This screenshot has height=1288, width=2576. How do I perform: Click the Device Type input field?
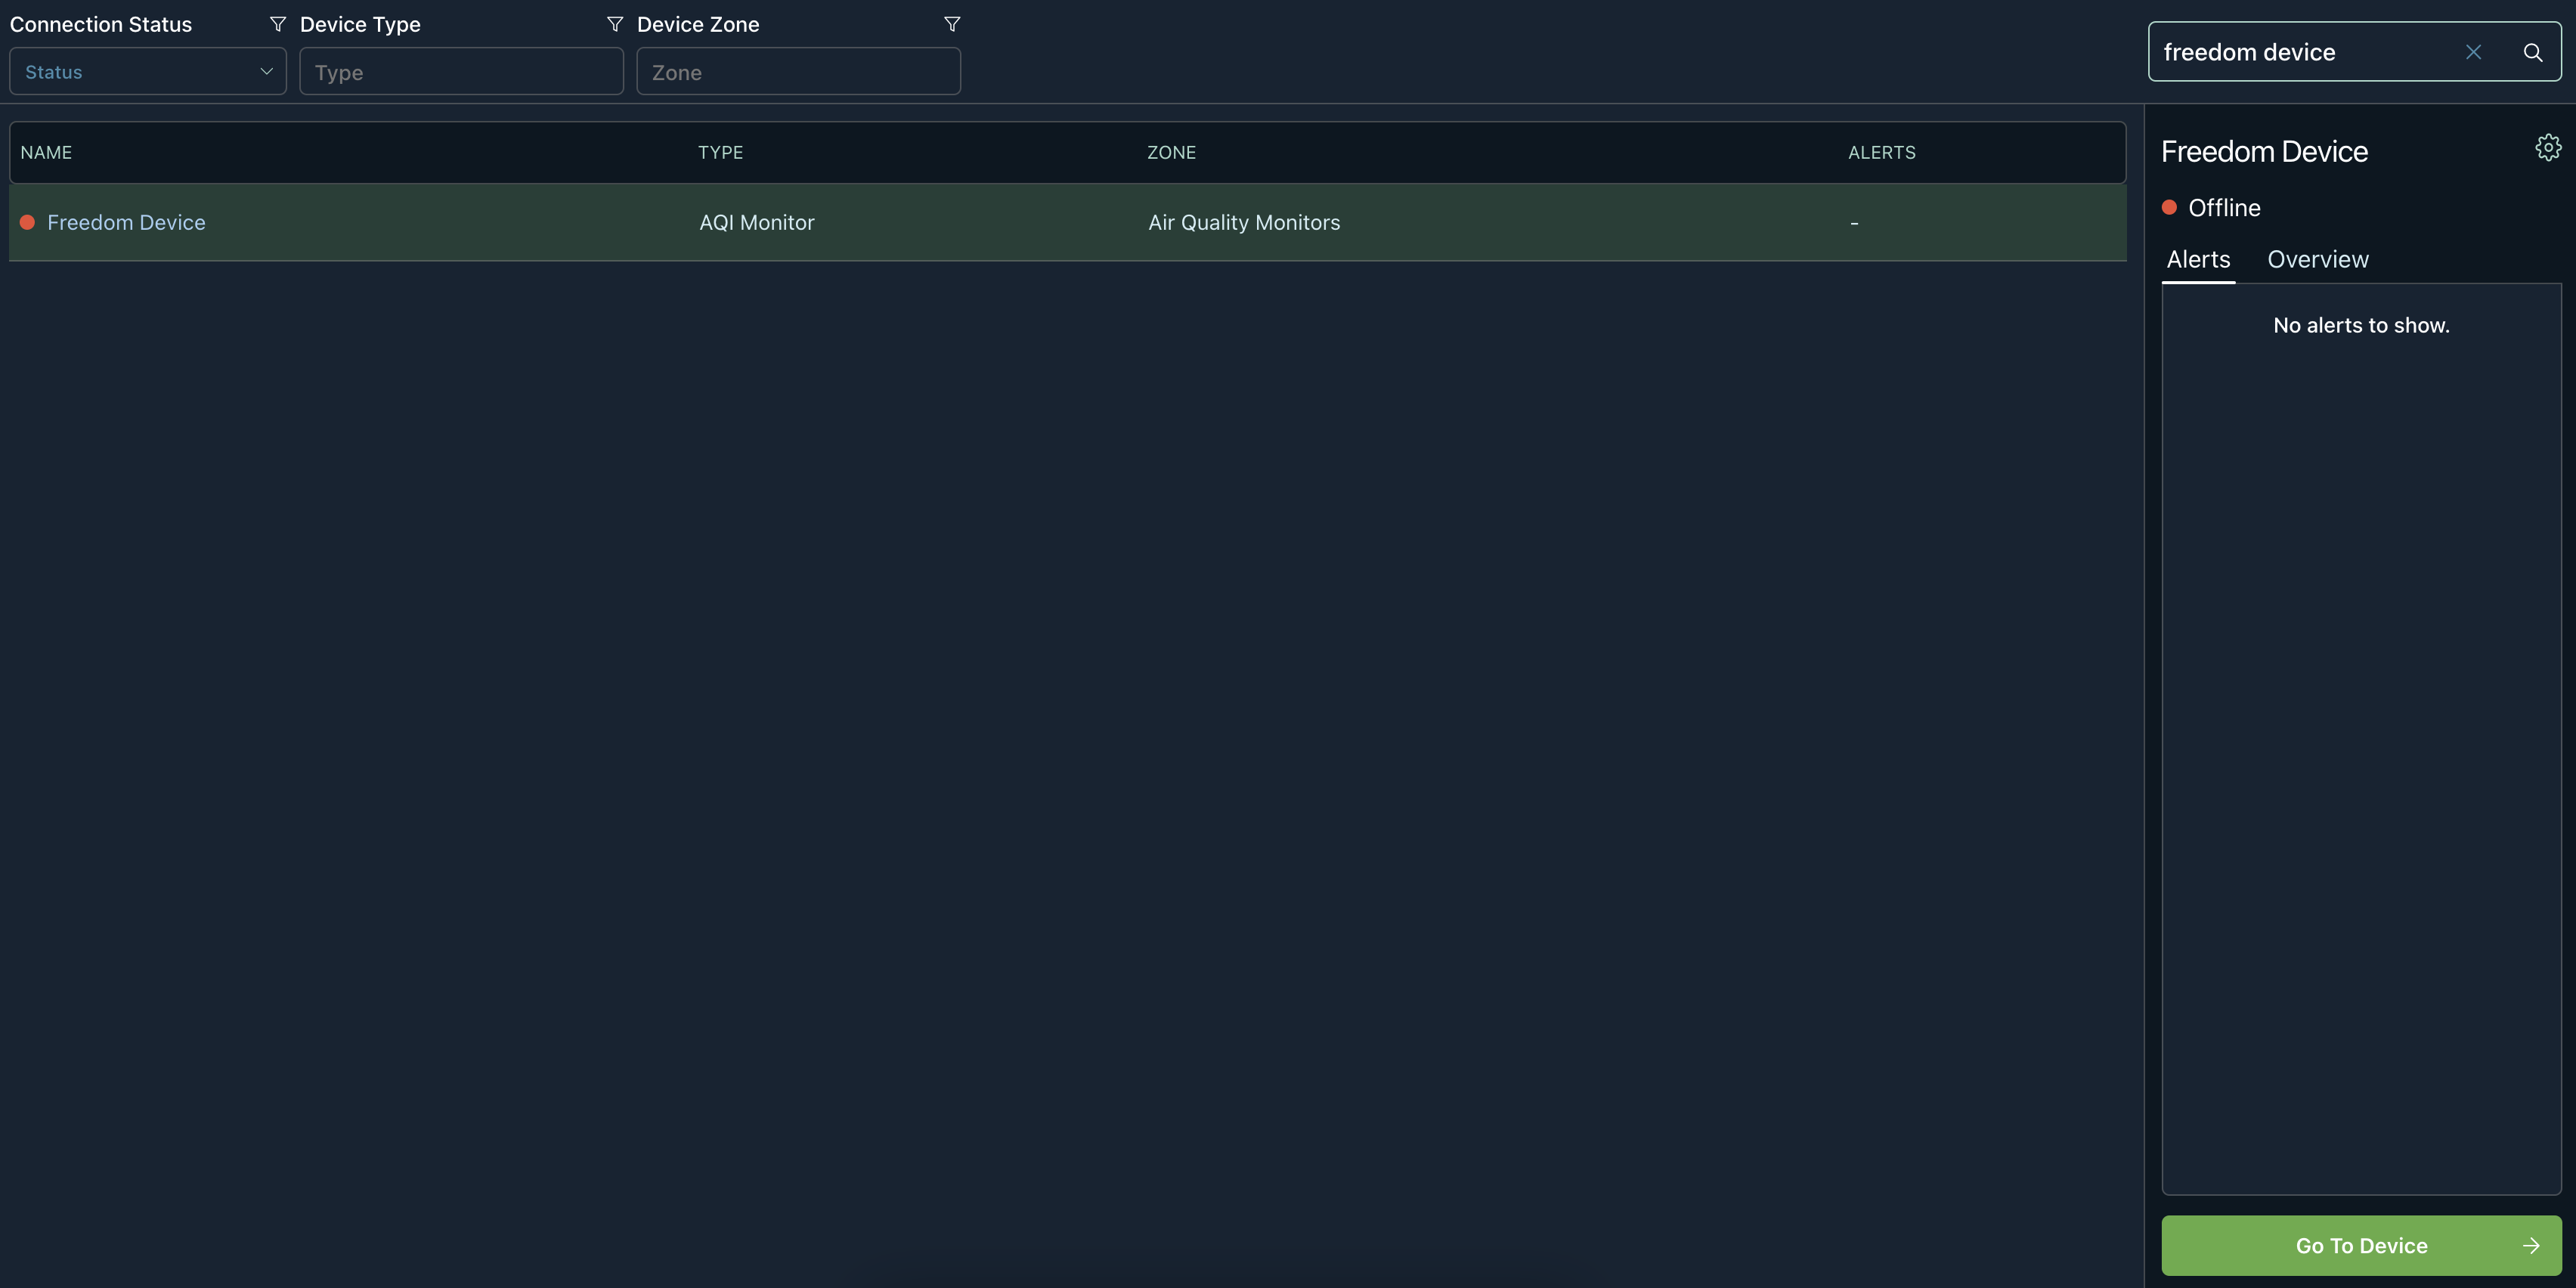tap(461, 72)
